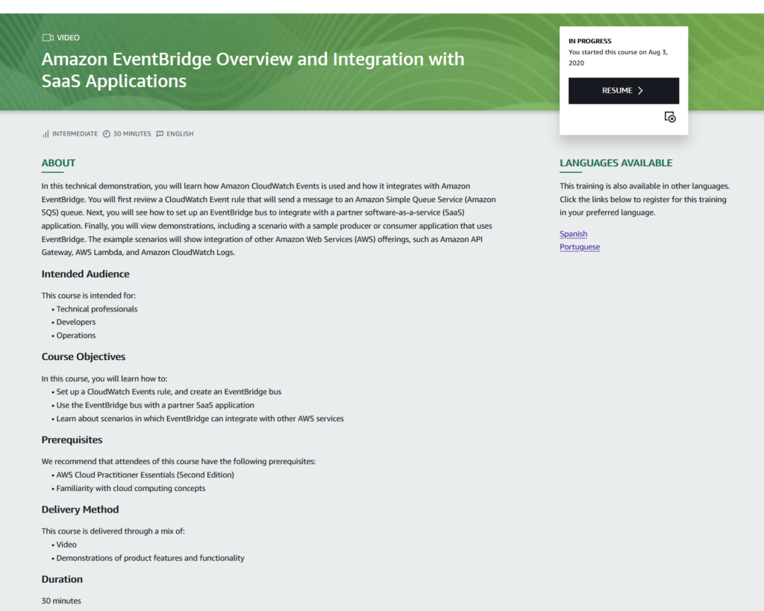This screenshot has height=611, width=764.
Task: Click the Prerequisites subheading
Action: pyautogui.click(x=72, y=440)
